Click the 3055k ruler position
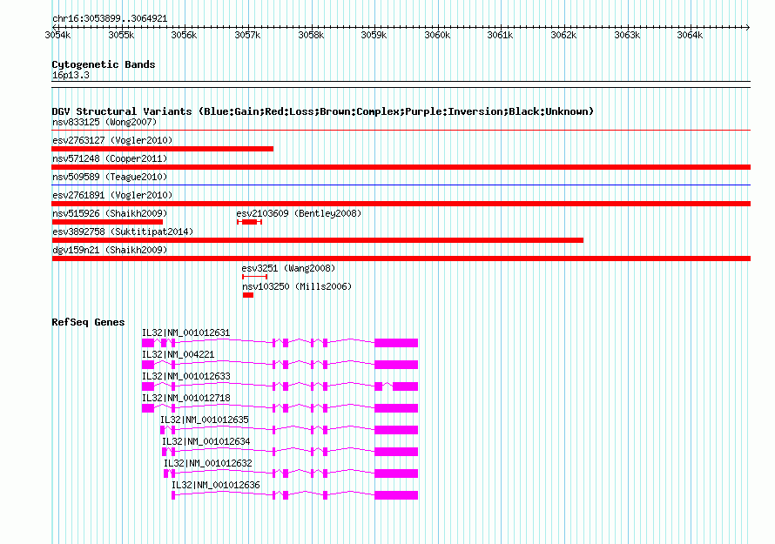 [x=121, y=35]
